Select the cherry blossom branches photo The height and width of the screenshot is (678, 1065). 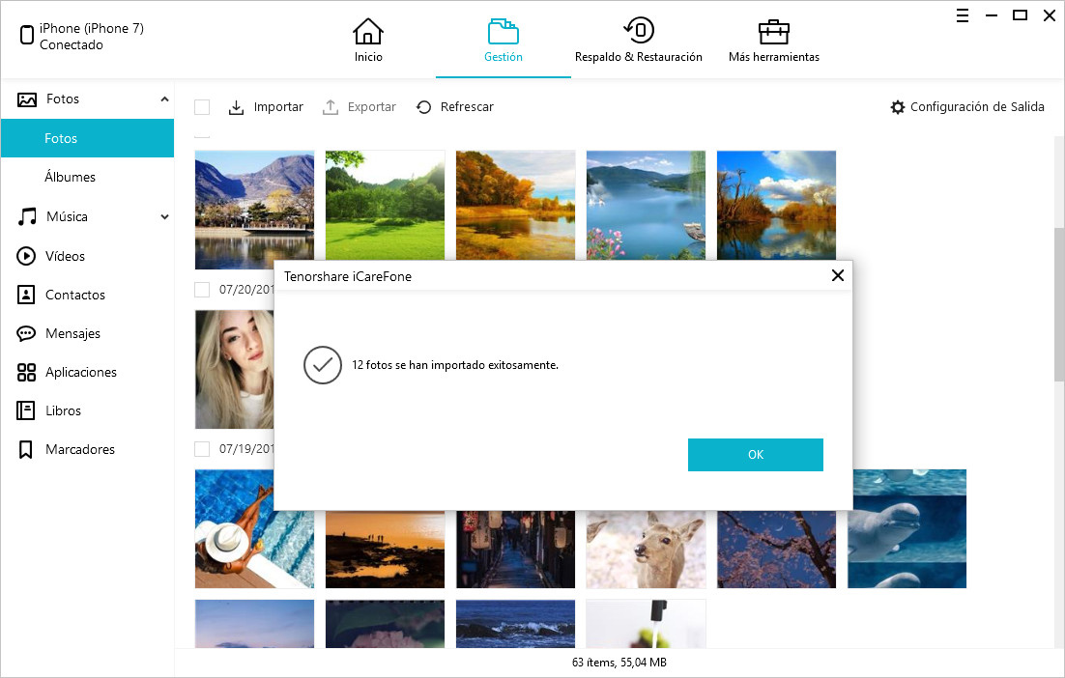coord(776,550)
